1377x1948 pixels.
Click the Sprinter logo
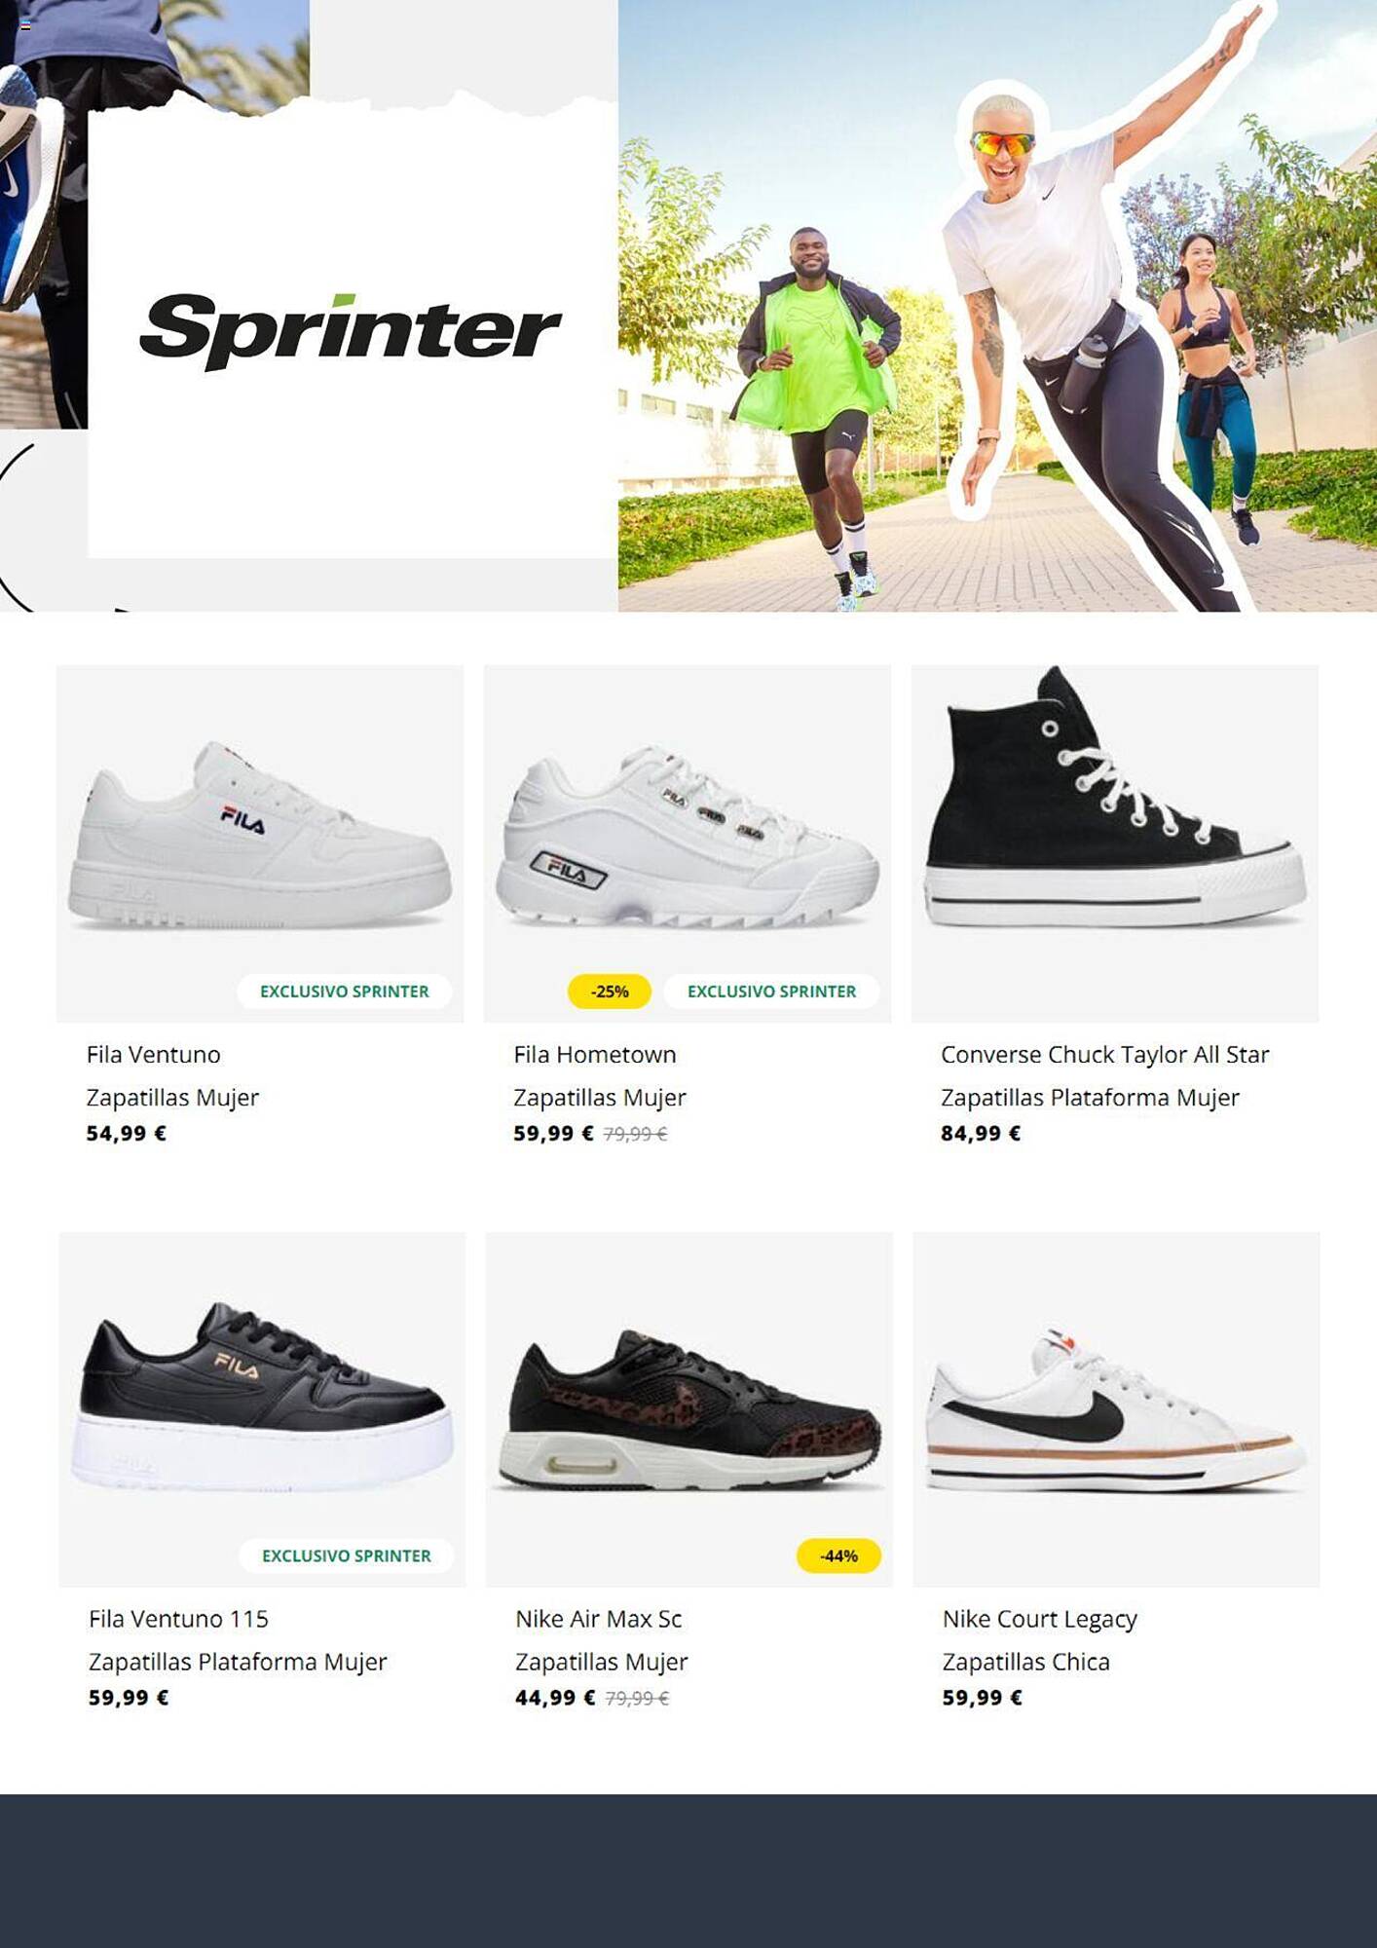[351, 331]
